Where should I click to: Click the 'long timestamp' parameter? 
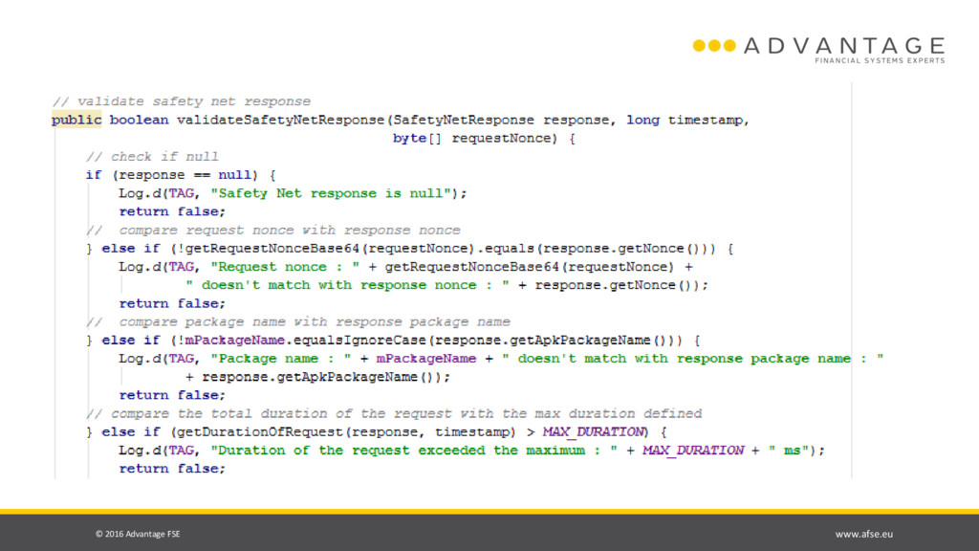coord(685,120)
